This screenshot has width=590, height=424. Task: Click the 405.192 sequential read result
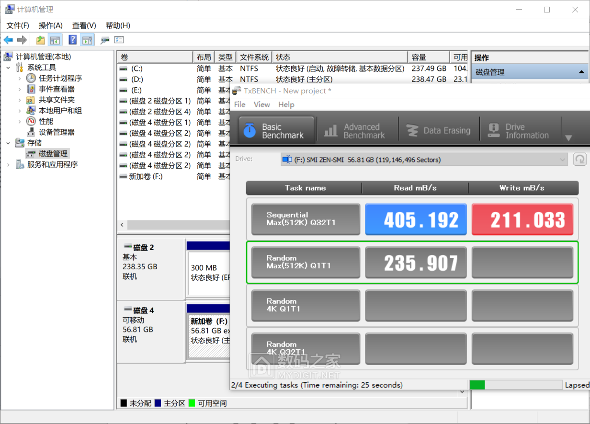[x=416, y=219]
